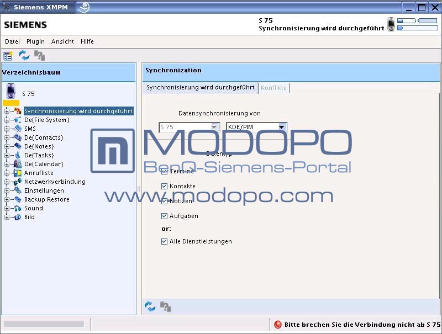Screen dimensions: 442x334
Task: Open the Datei menu
Action: point(12,41)
